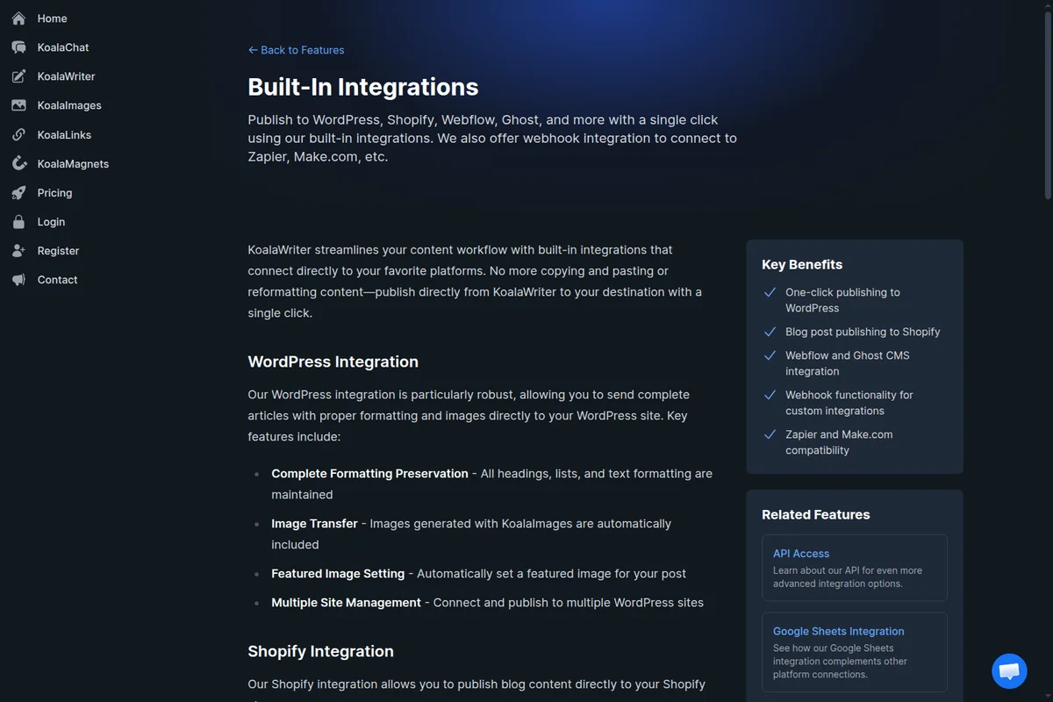Click the checkmark beside Zapier and Make.com compatibility
Viewport: 1053px width, 702px height.
770,434
